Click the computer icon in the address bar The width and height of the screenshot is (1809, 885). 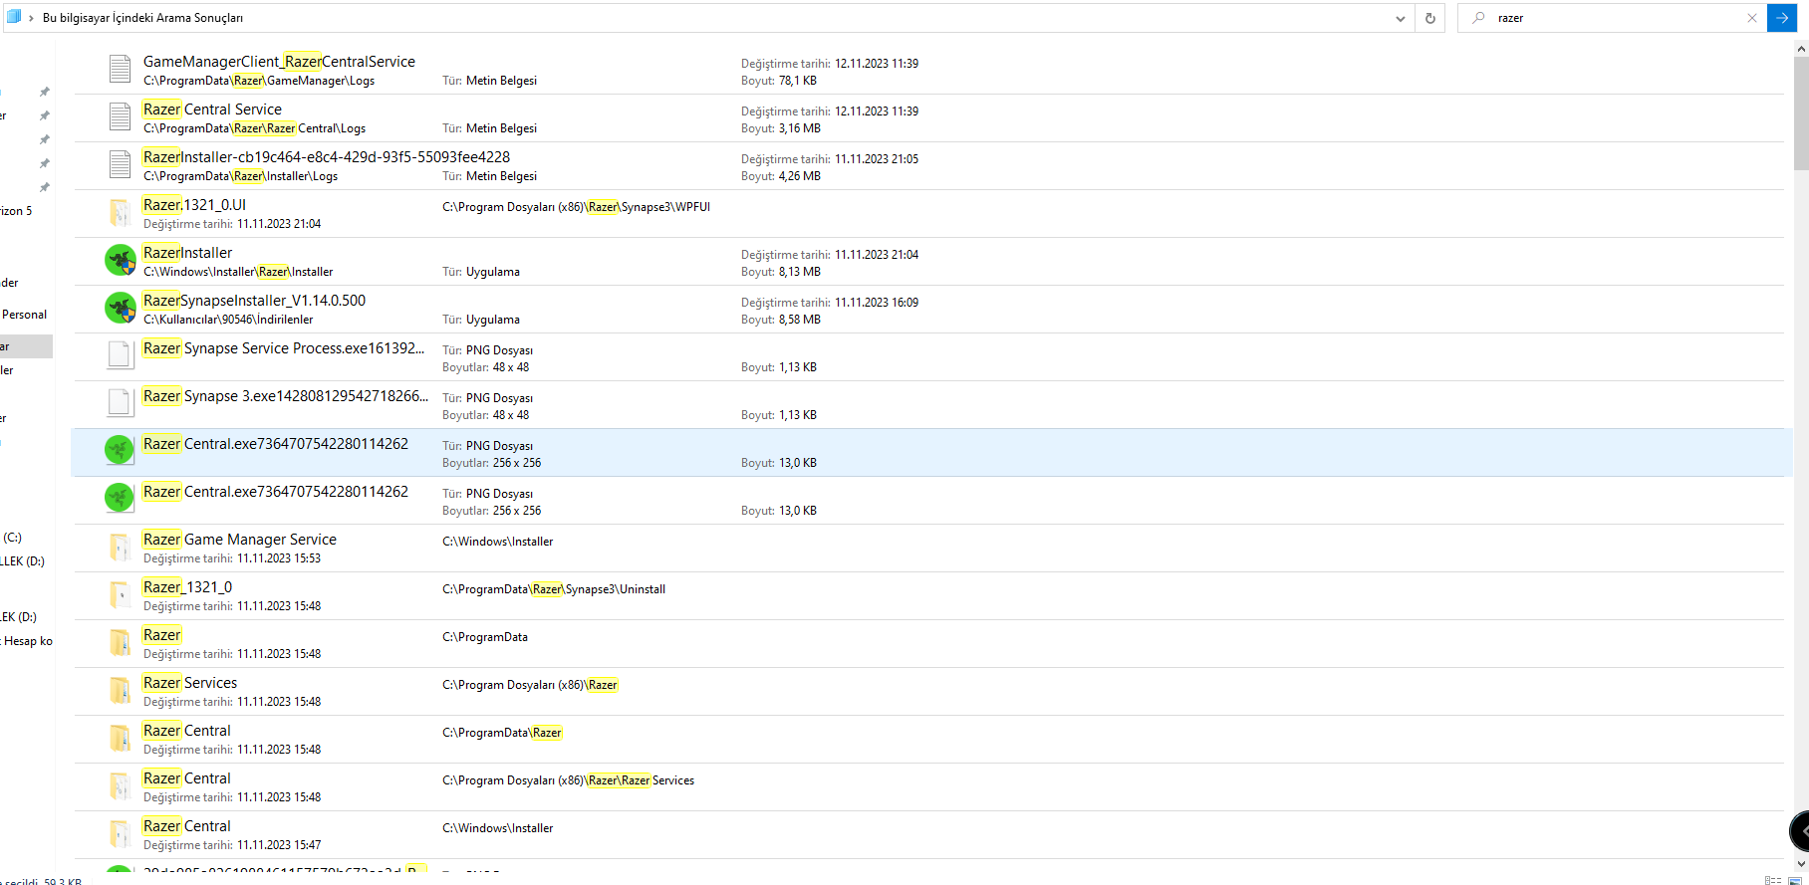(14, 17)
